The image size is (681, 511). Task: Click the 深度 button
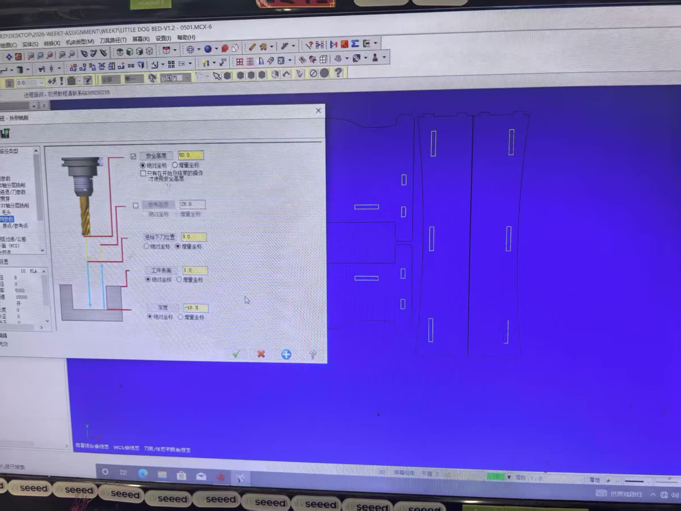coord(162,308)
